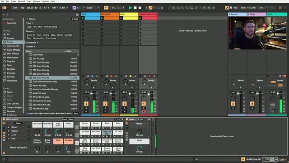Toggle Return B track activator
Image resolution: width=289 pixels, height=163 pixels.
252,104
